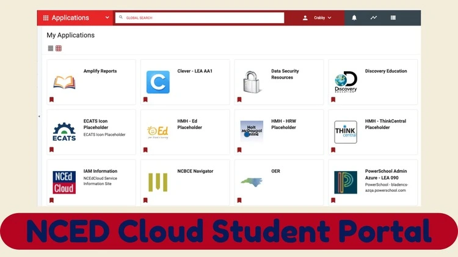Collapse the left side panel arrow
The height and width of the screenshot is (257, 458).
39,116
